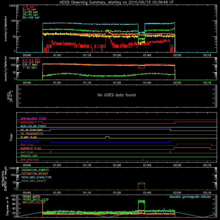
Task: Click the 'No GOES data found' message
Action: click(116, 95)
